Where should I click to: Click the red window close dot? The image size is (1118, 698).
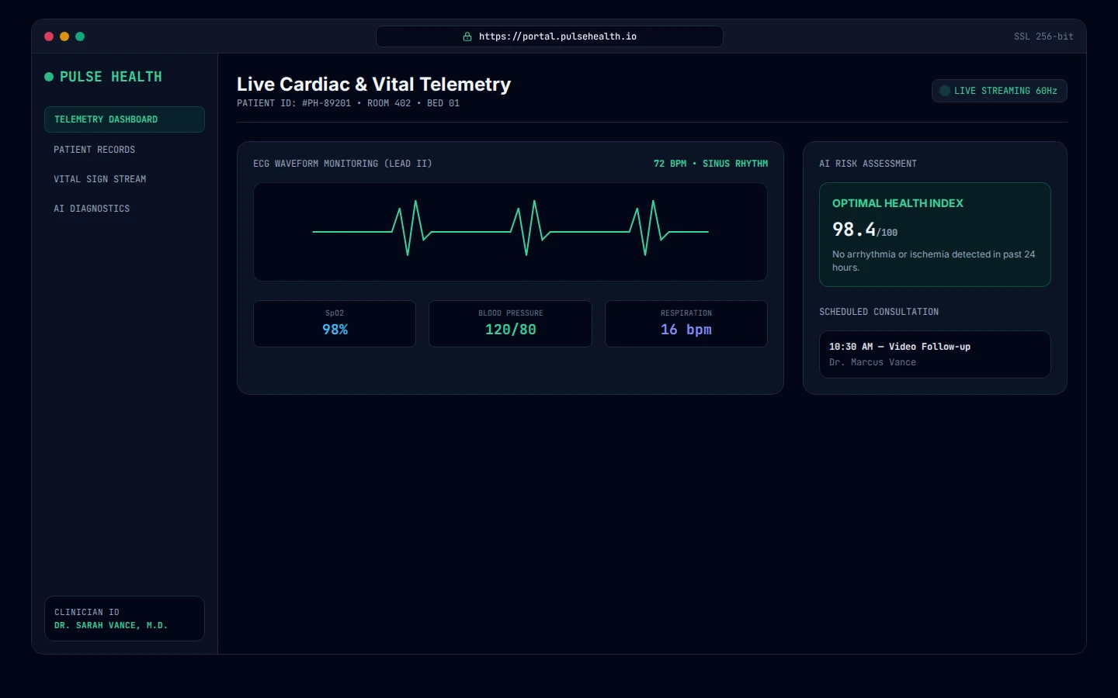[x=49, y=36]
